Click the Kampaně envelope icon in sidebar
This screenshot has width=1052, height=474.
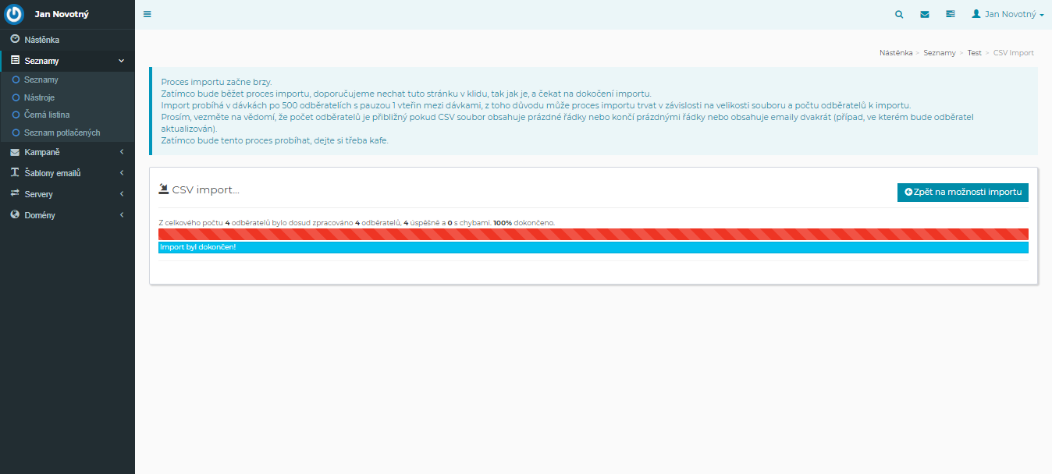(x=15, y=152)
